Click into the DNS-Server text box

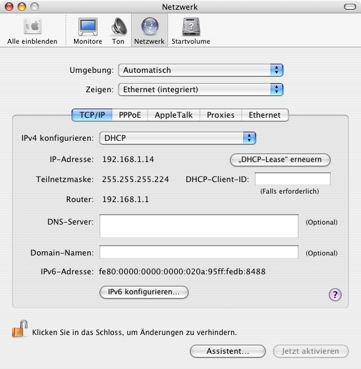click(199, 226)
